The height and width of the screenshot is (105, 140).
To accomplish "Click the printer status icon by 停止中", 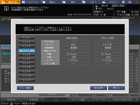I will [96, 6].
